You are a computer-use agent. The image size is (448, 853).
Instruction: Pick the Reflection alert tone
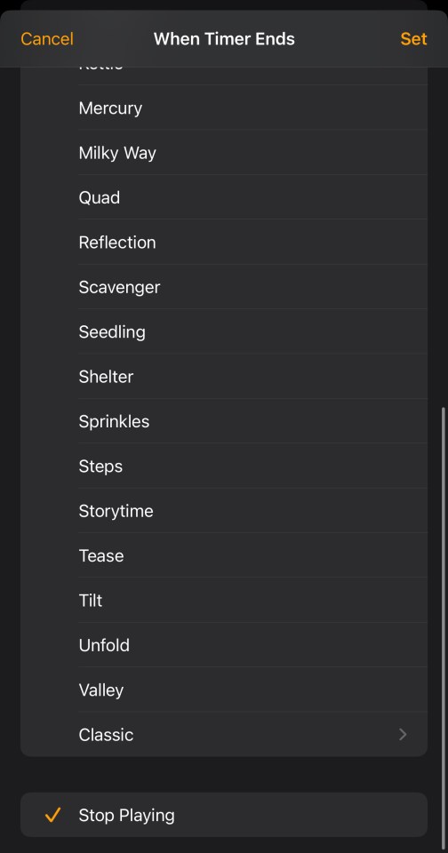coord(224,242)
